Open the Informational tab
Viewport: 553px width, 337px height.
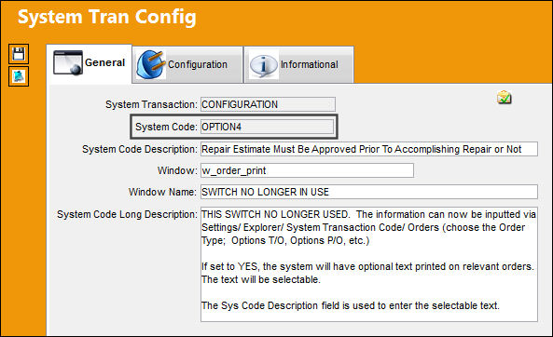point(298,65)
